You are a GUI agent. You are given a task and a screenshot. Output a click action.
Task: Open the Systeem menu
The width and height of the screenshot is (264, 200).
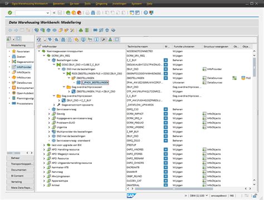point(136,3)
